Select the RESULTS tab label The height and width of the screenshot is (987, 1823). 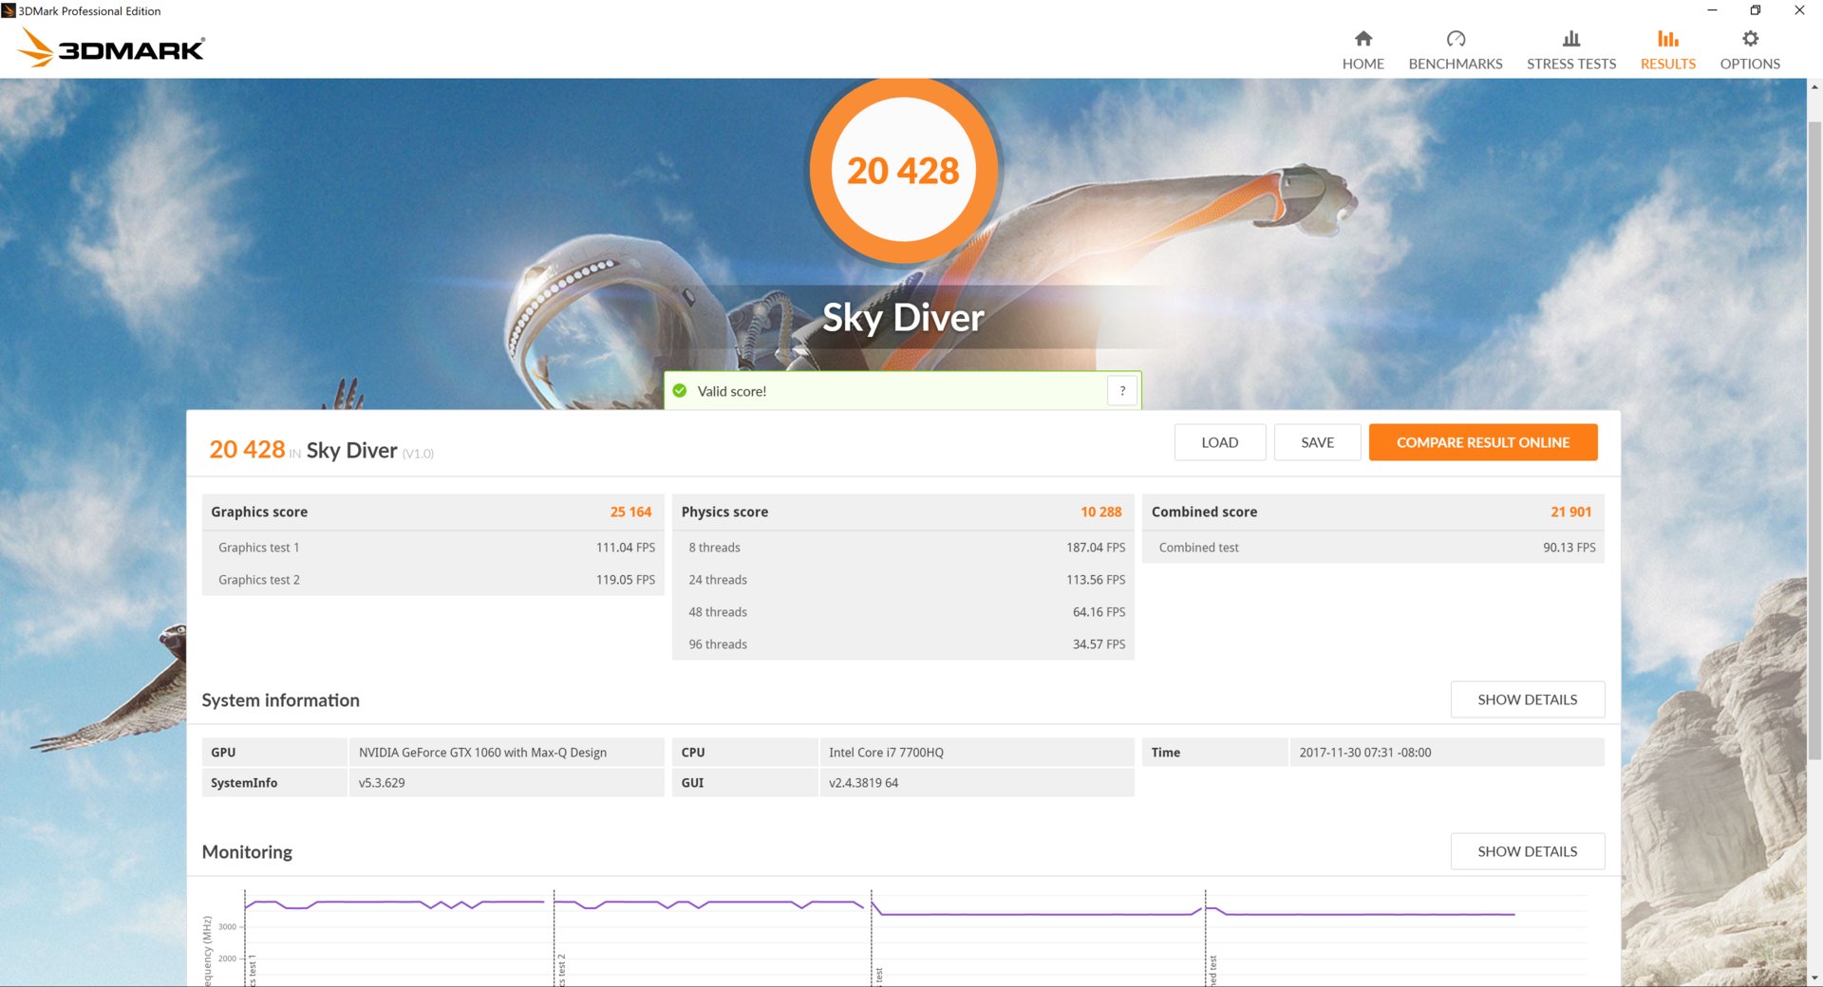pos(1668,64)
